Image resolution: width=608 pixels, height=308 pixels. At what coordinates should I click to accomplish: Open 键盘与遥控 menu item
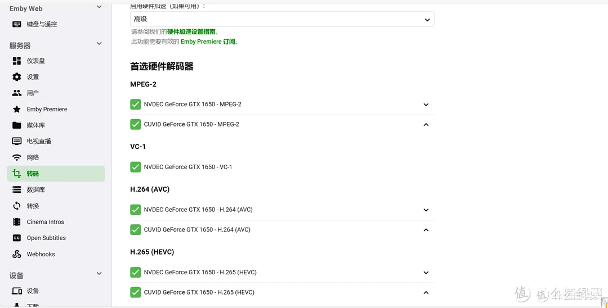click(56, 24)
